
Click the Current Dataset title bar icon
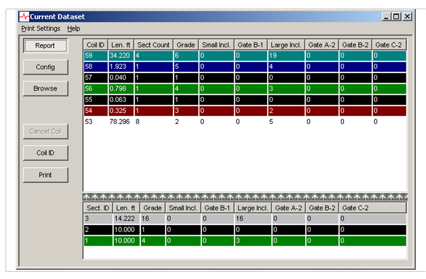(x=24, y=17)
